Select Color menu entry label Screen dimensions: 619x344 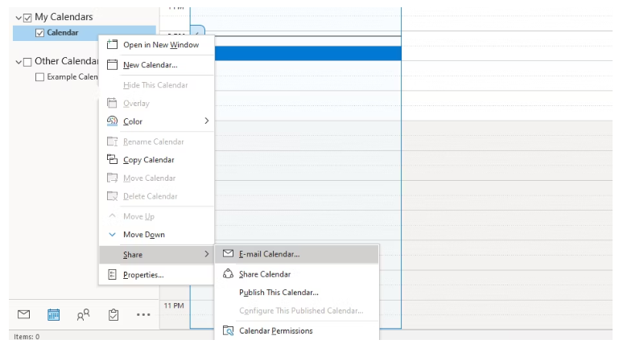click(133, 121)
